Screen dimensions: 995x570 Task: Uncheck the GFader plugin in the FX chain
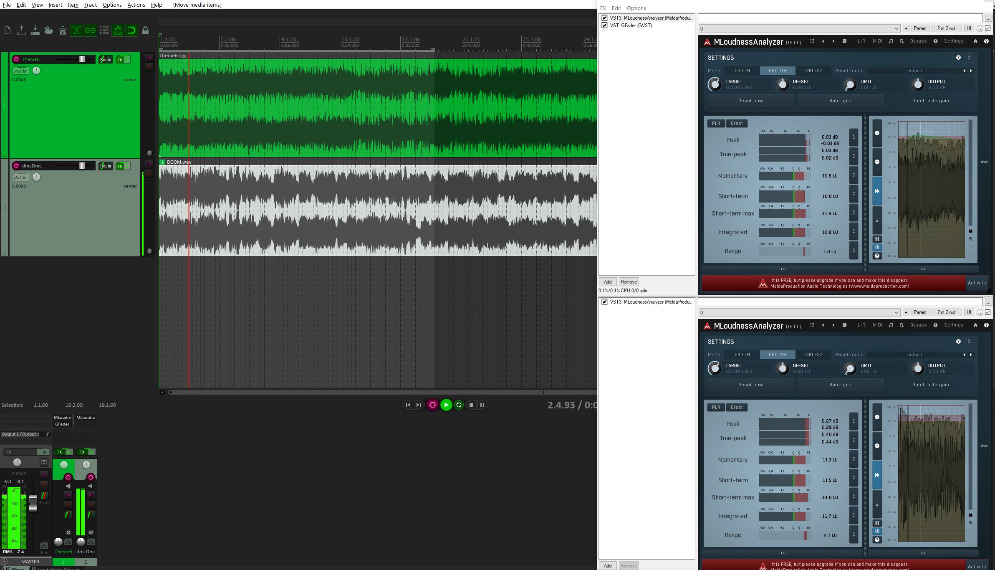[x=604, y=25]
